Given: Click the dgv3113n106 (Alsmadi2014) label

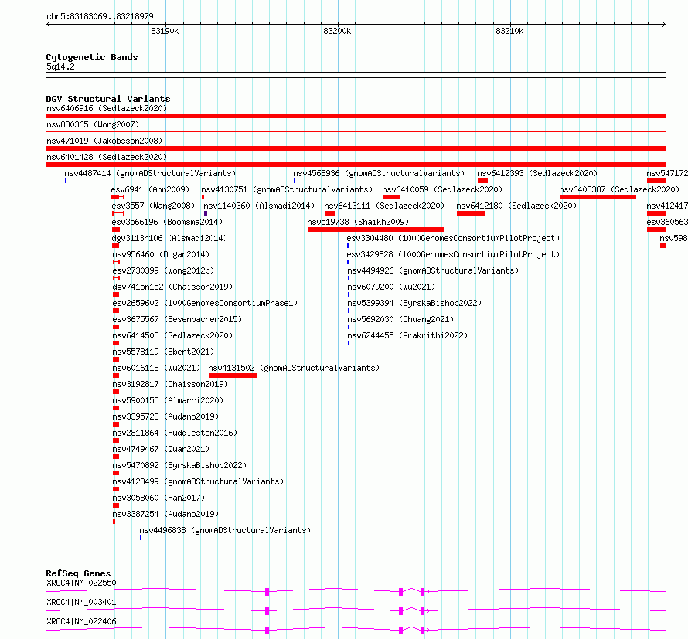Looking at the screenshot, I should tap(169, 238).
